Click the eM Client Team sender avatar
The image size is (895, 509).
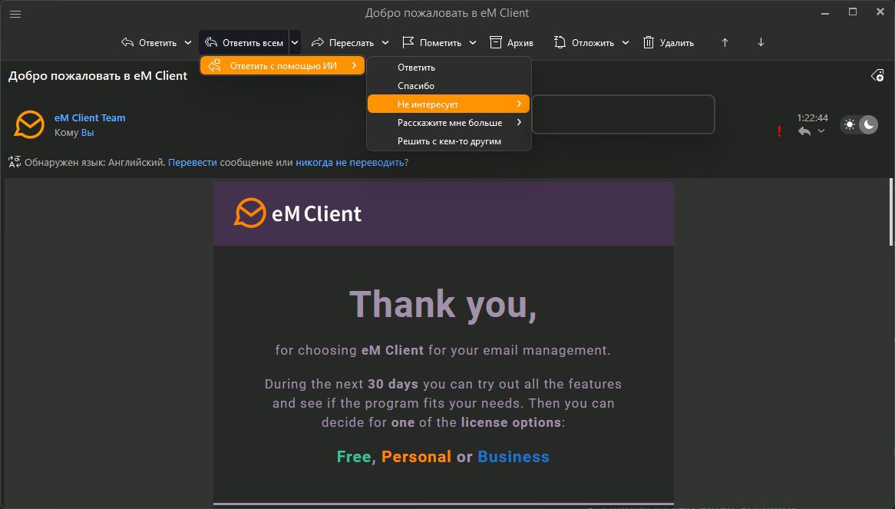coord(29,124)
